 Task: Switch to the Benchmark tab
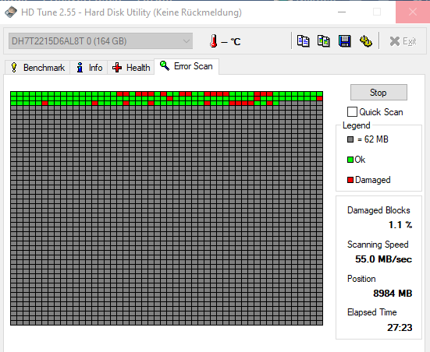coord(37,67)
